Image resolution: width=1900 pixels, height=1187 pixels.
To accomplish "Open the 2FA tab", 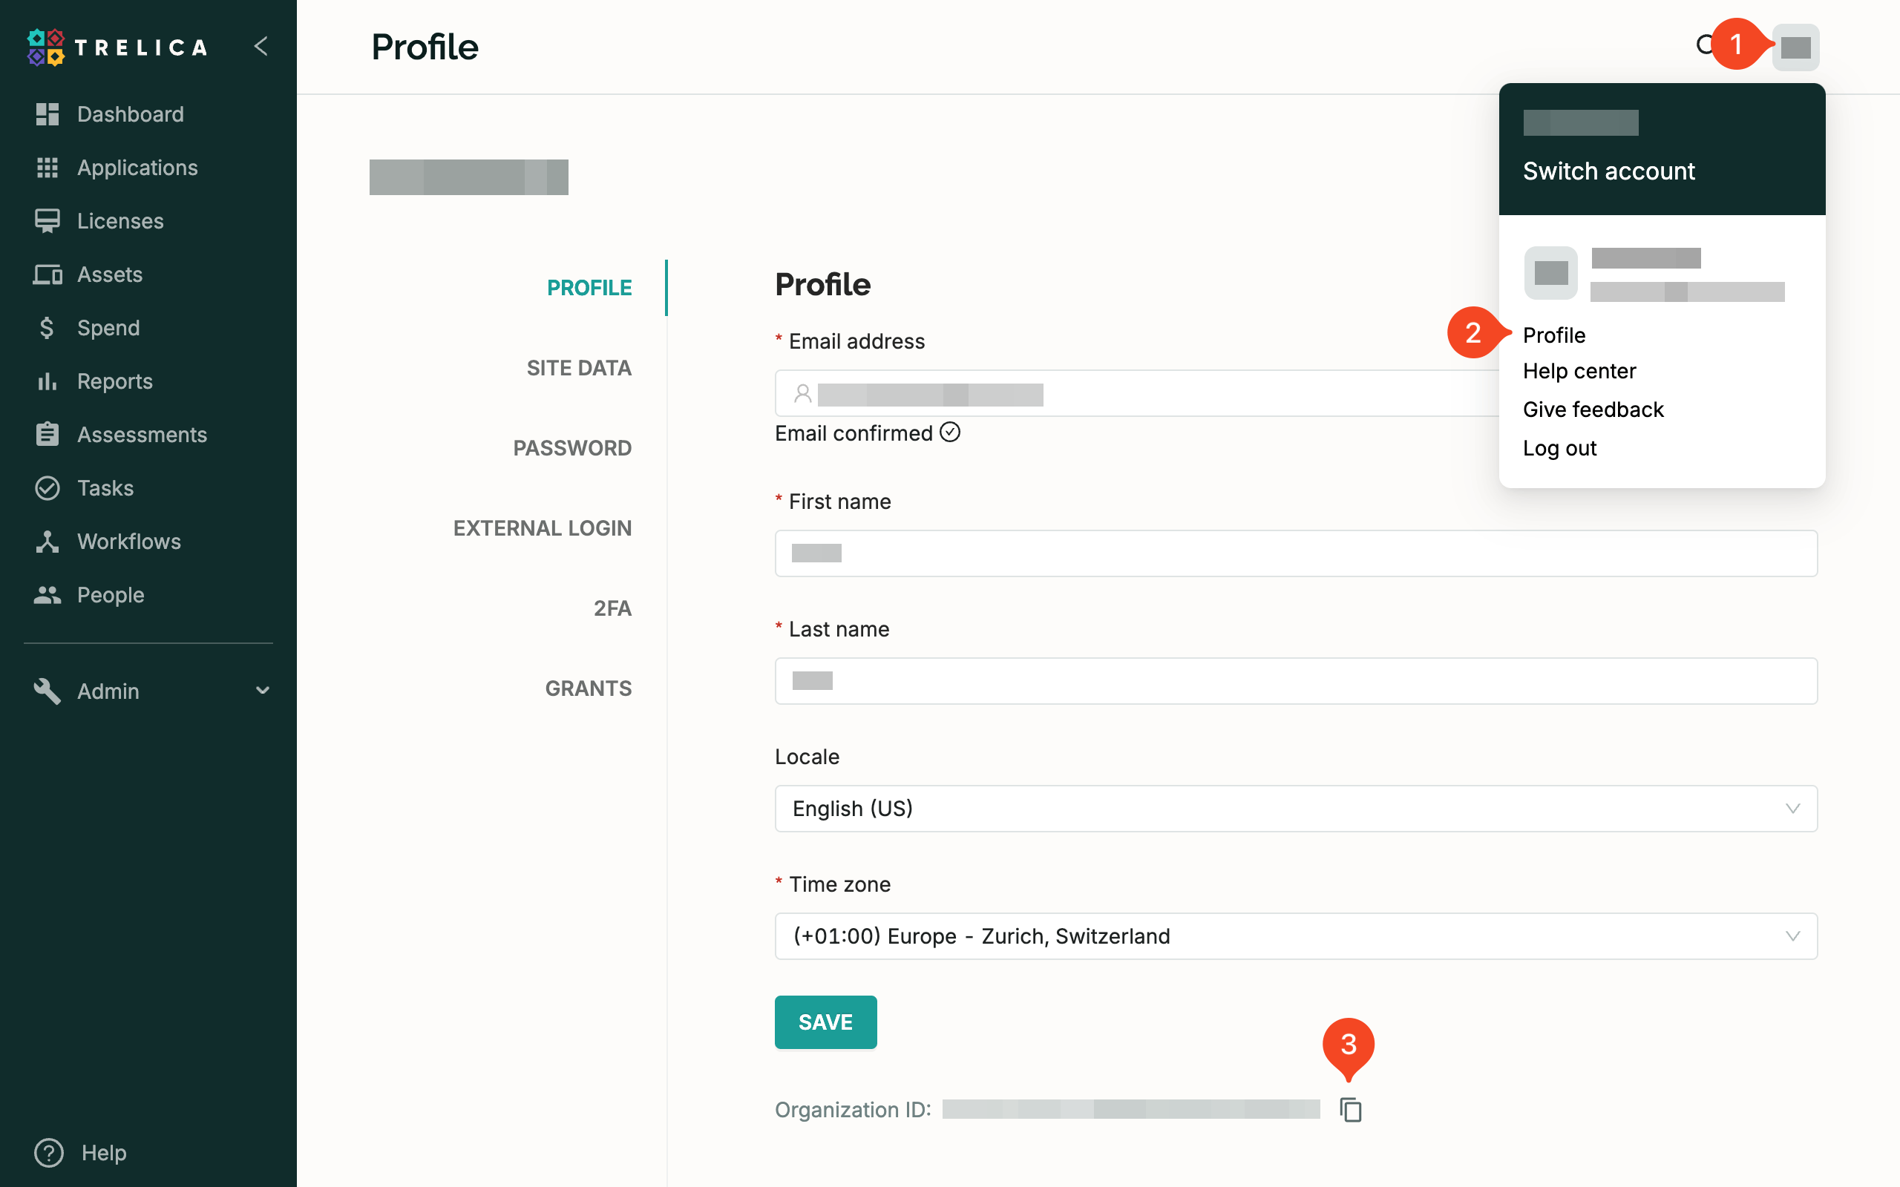I will click(612, 608).
